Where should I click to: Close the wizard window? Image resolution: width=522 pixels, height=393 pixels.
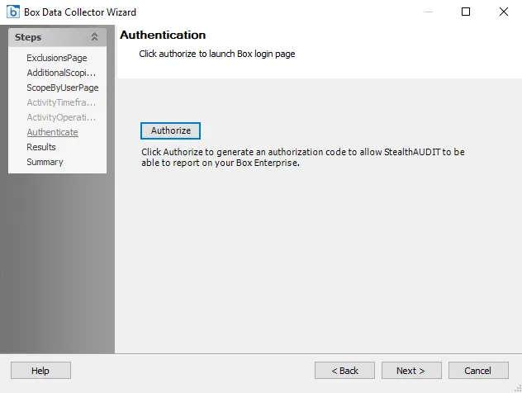(x=504, y=12)
